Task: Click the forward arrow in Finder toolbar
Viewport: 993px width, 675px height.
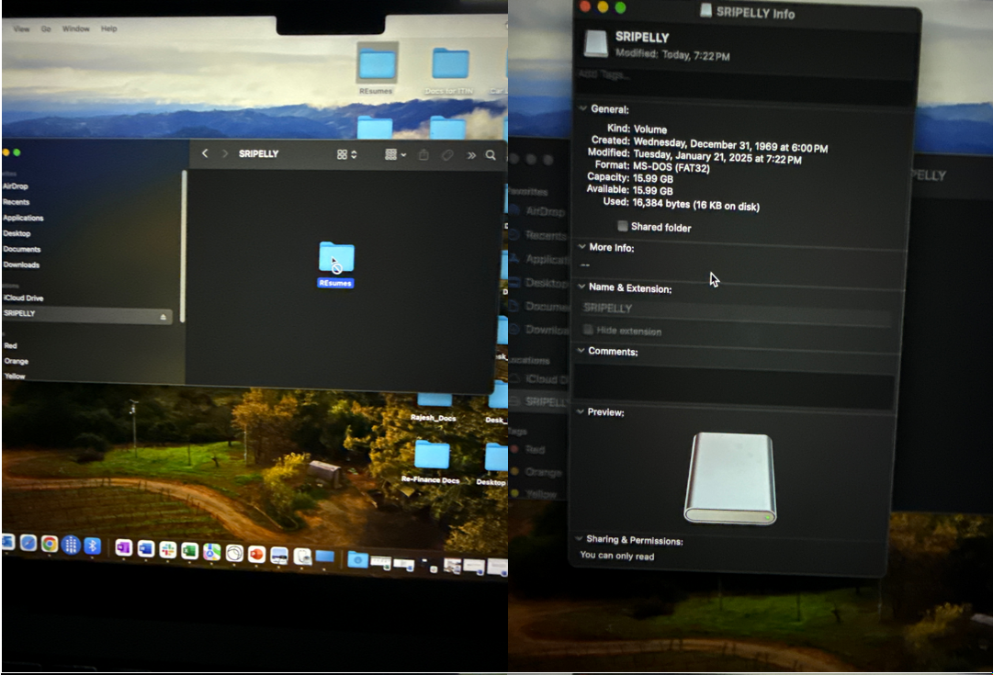Action: 224,153
